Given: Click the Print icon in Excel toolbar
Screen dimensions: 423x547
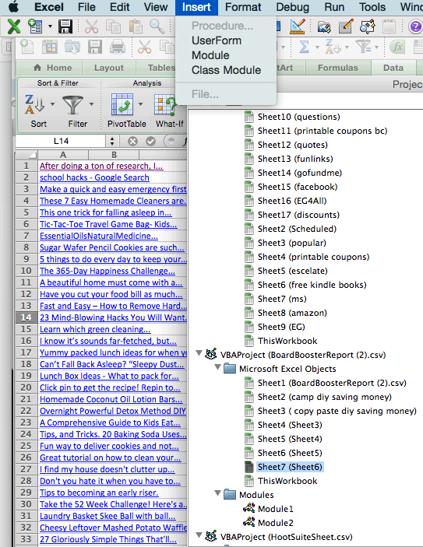Looking at the screenshot, I should coord(118,47).
